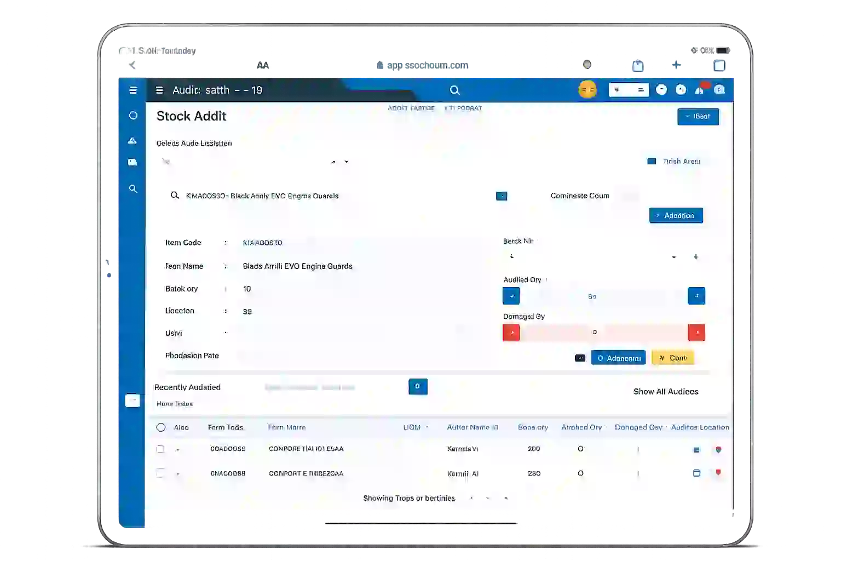The image size is (841, 561).
Task: Tap the browser share icon
Action: click(x=638, y=65)
